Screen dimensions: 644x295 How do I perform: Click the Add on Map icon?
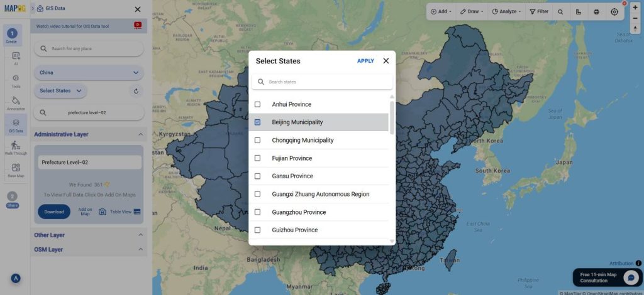[x=103, y=212]
